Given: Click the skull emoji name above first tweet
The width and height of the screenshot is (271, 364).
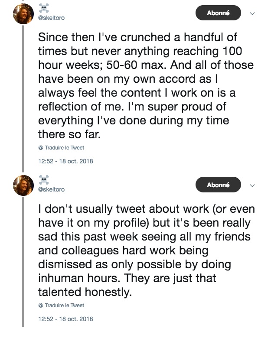Looking at the screenshot, I should (x=44, y=9).
